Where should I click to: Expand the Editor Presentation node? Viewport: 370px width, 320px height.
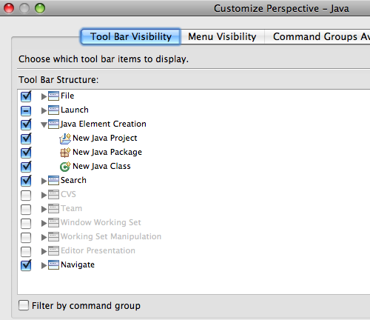pos(44,251)
